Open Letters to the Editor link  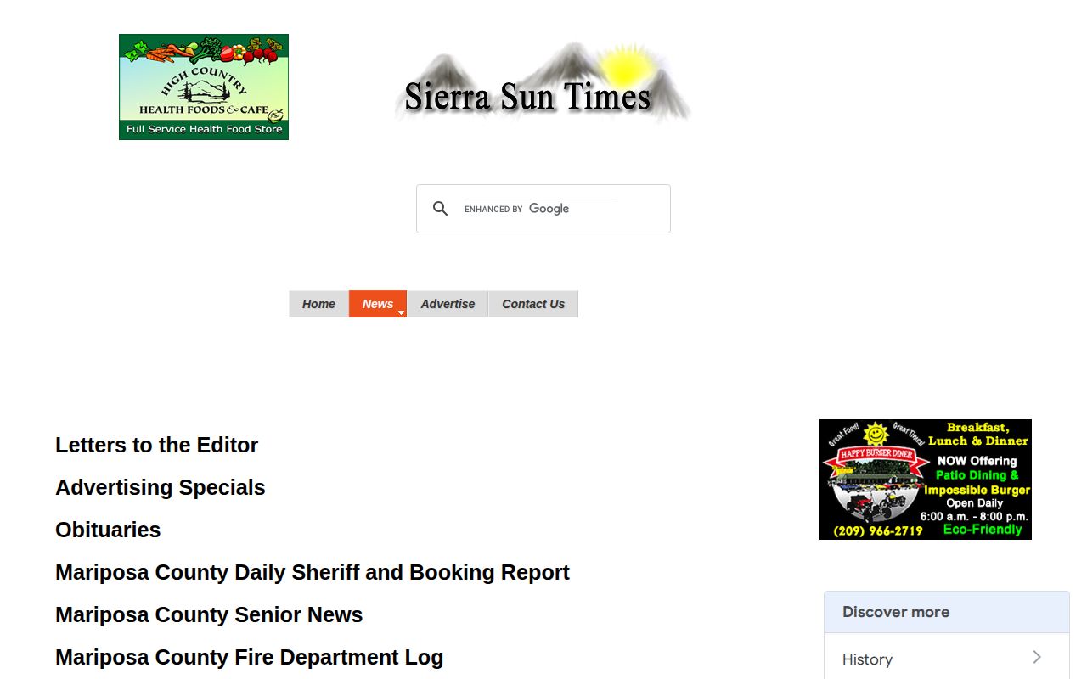coord(156,445)
